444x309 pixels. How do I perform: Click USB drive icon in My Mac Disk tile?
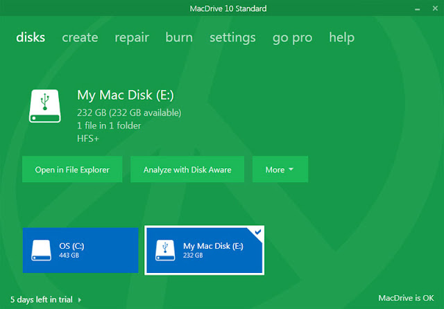[165, 250]
